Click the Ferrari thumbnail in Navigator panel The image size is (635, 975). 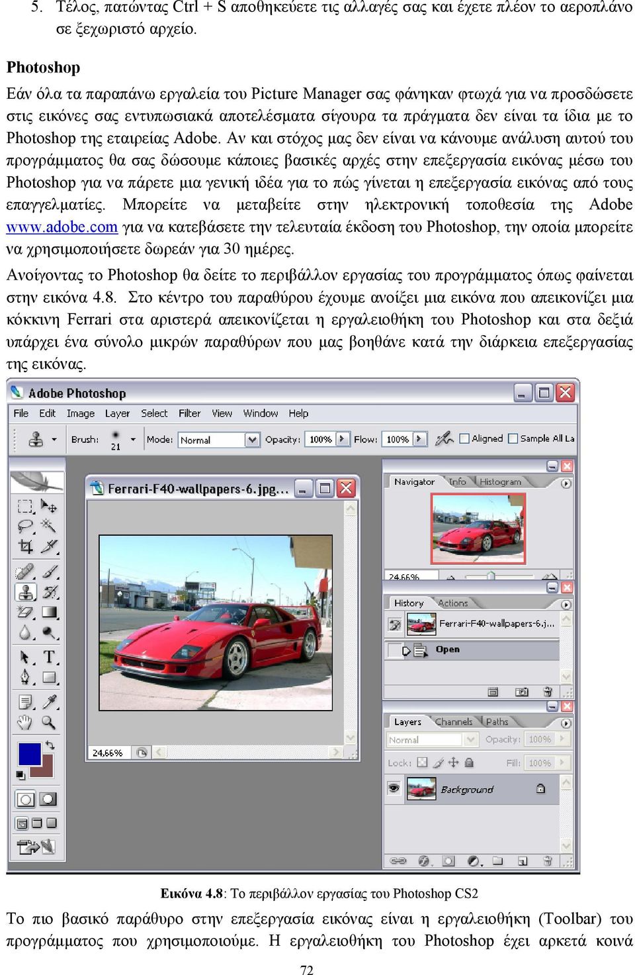(x=478, y=529)
